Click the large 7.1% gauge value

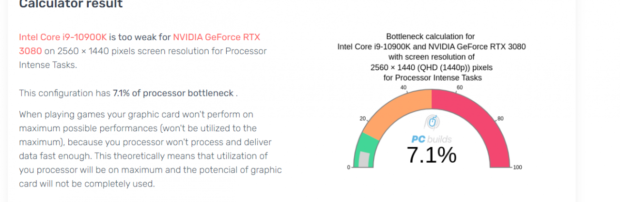coord(431,155)
